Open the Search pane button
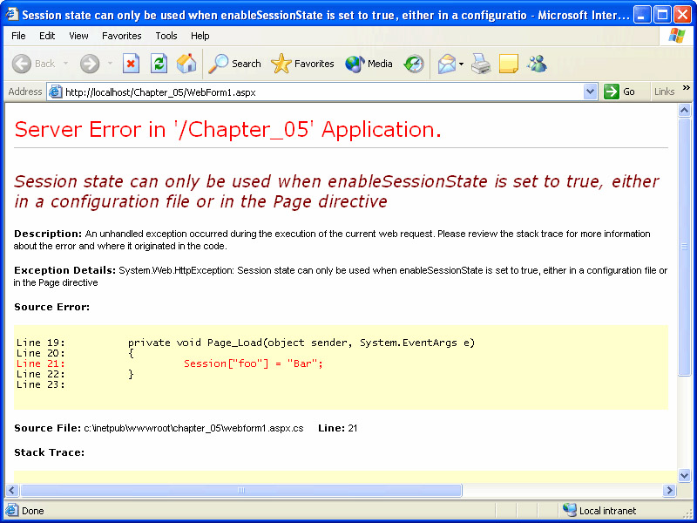 pos(235,64)
